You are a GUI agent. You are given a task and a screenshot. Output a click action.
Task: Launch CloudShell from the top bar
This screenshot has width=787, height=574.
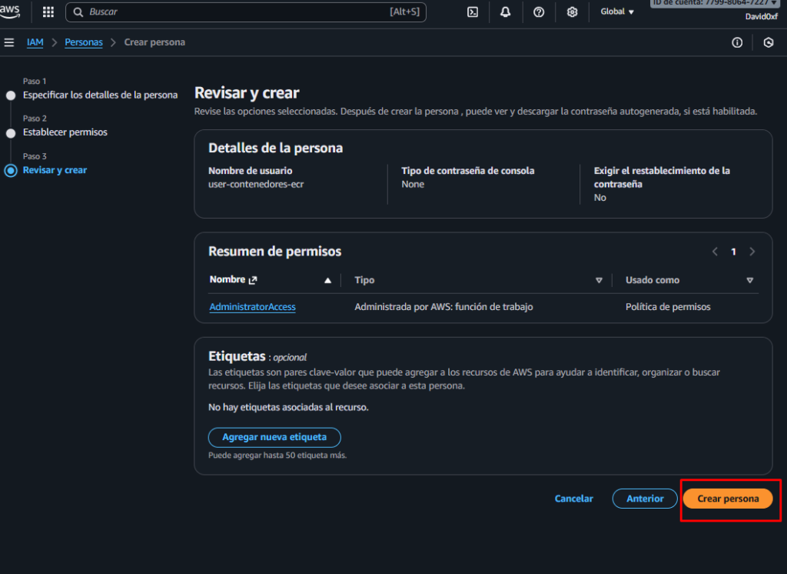click(473, 12)
